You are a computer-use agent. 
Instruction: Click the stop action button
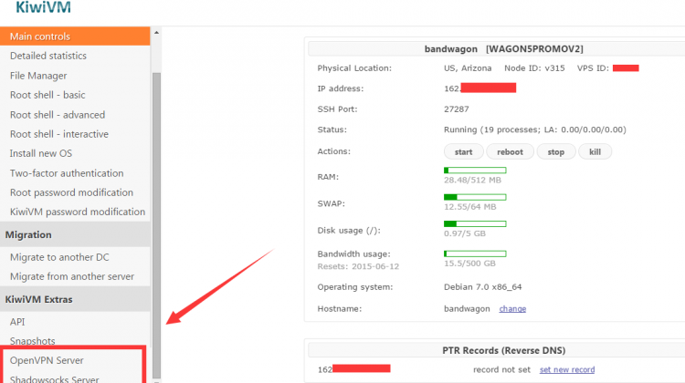coord(555,151)
